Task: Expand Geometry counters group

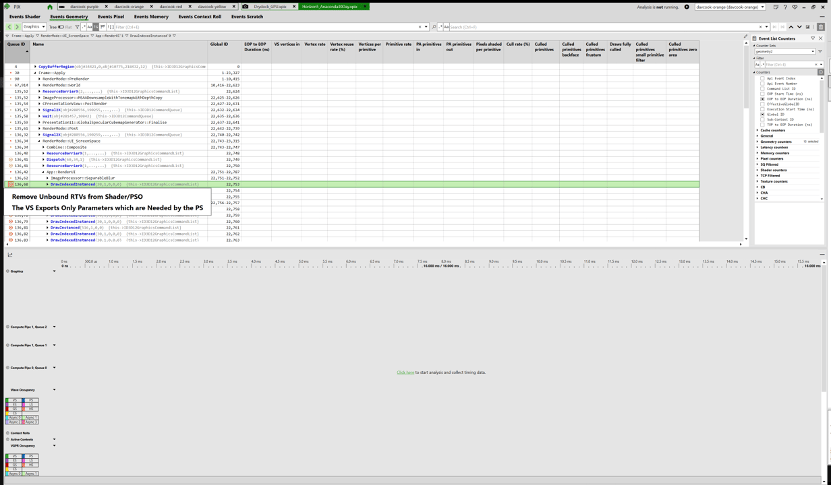Action: pyautogui.click(x=757, y=141)
